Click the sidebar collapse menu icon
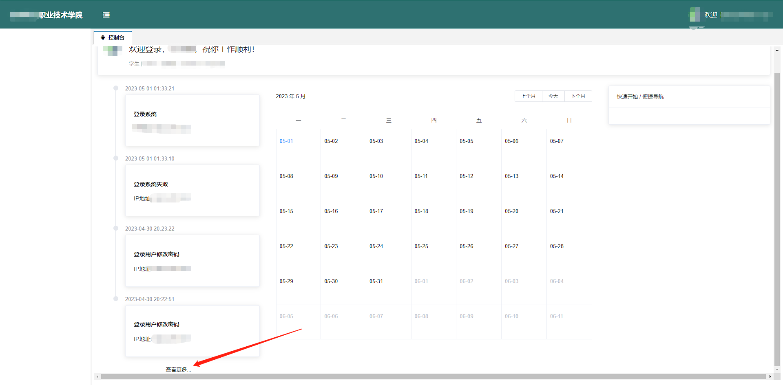783x385 pixels. 106,15
